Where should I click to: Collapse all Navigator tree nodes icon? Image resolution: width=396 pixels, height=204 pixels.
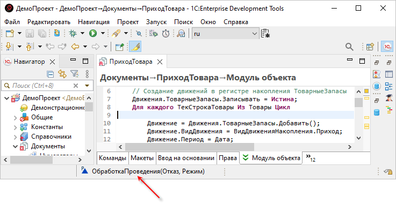51,74
